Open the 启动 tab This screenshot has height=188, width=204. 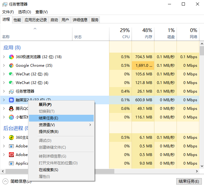point(54,20)
